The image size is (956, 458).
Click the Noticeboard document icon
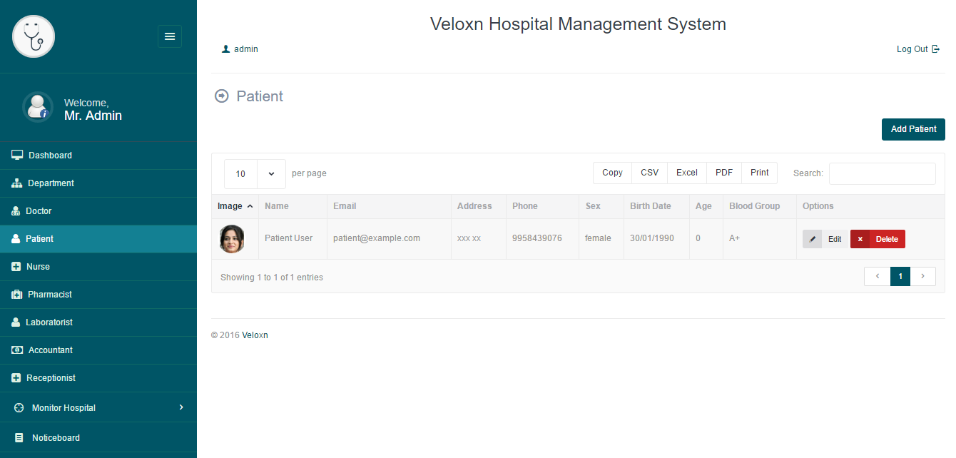coord(19,438)
